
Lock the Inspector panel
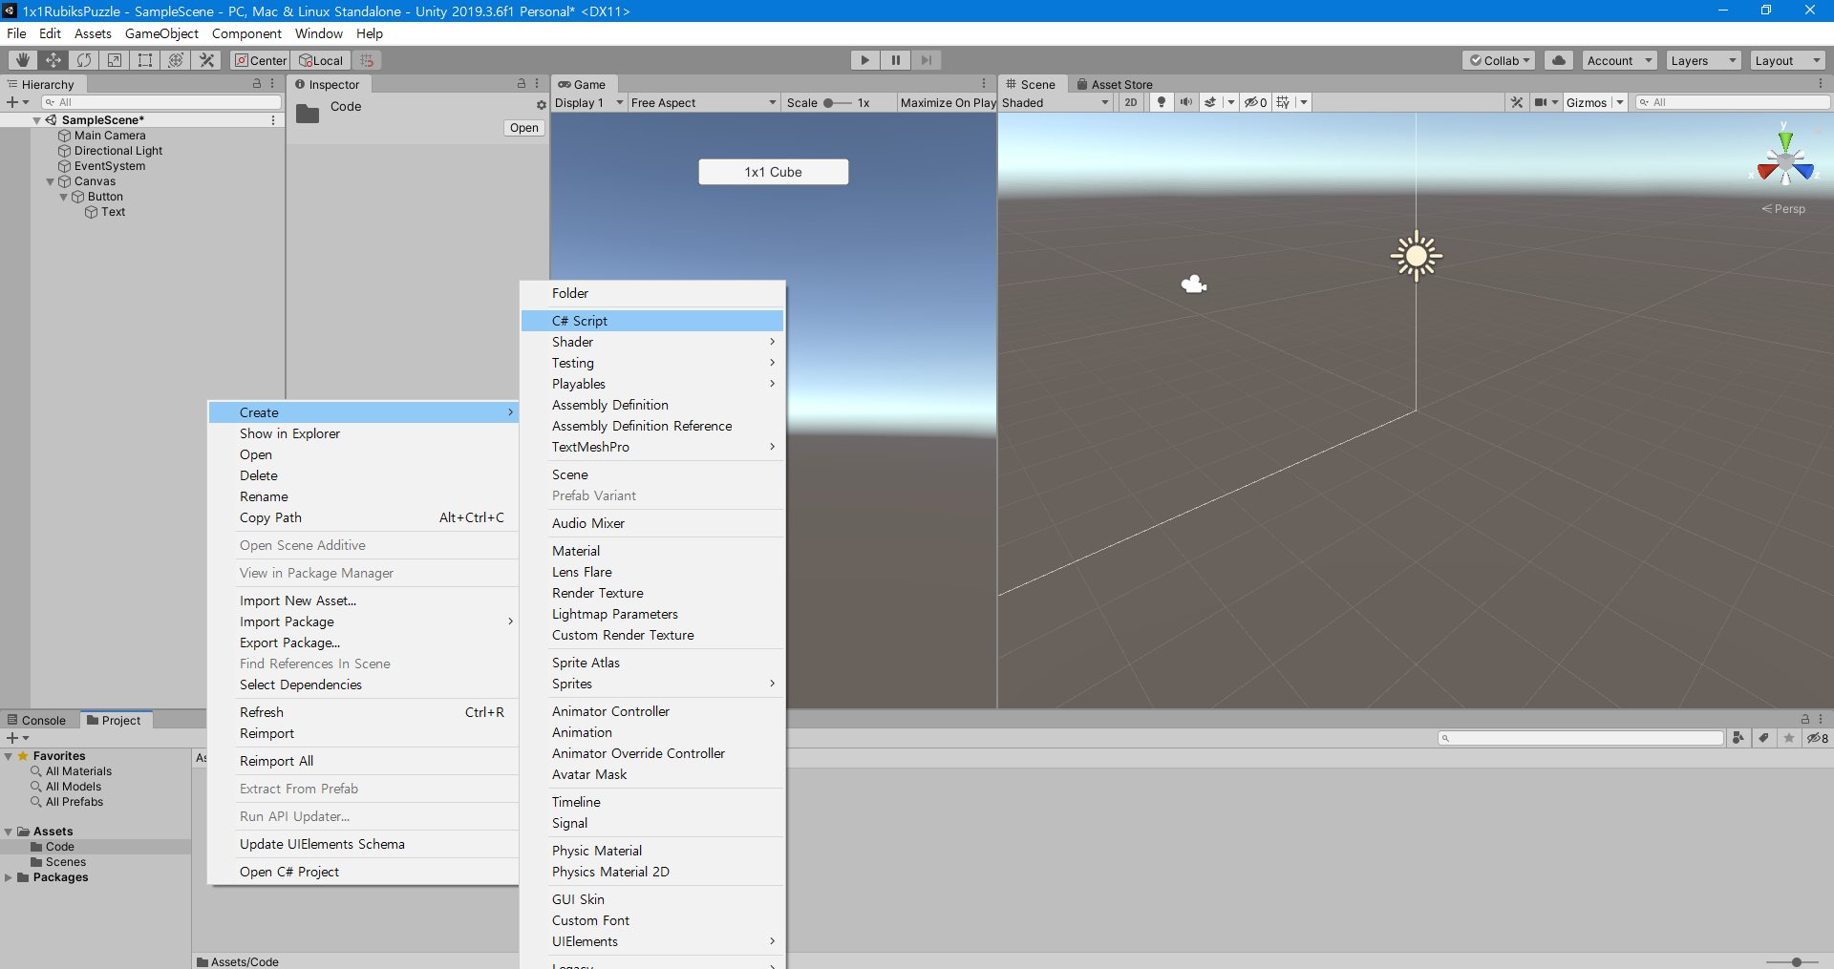point(522,84)
